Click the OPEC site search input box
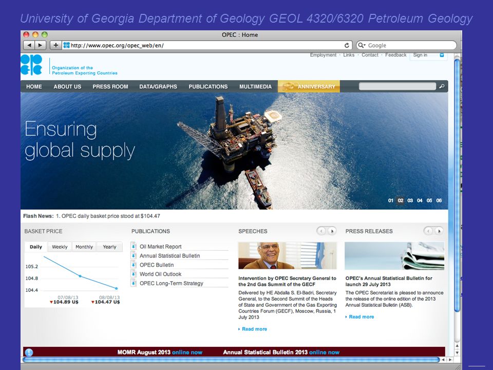 coord(397,86)
